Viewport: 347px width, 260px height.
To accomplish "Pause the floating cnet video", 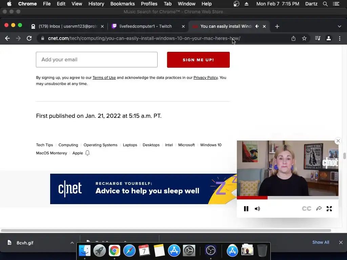I will tap(246, 209).
